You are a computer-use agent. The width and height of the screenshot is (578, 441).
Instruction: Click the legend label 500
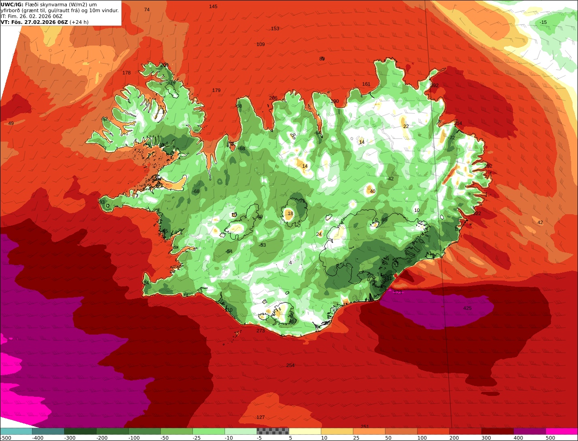click(x=550, y=438)
